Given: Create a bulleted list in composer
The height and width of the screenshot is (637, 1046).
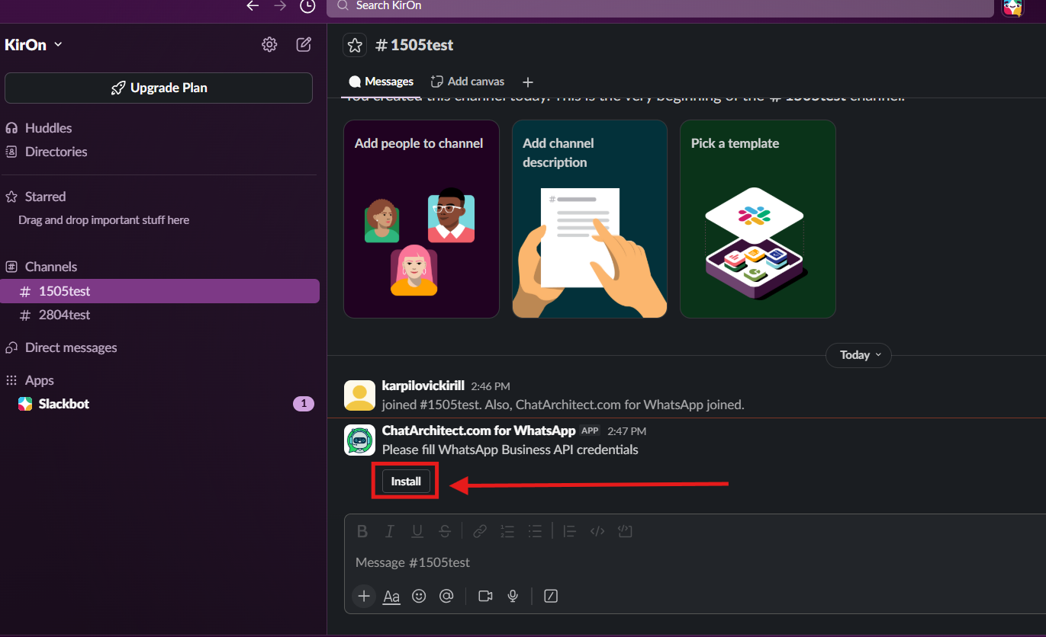Looking at the screenshot, I should point(535,531).
